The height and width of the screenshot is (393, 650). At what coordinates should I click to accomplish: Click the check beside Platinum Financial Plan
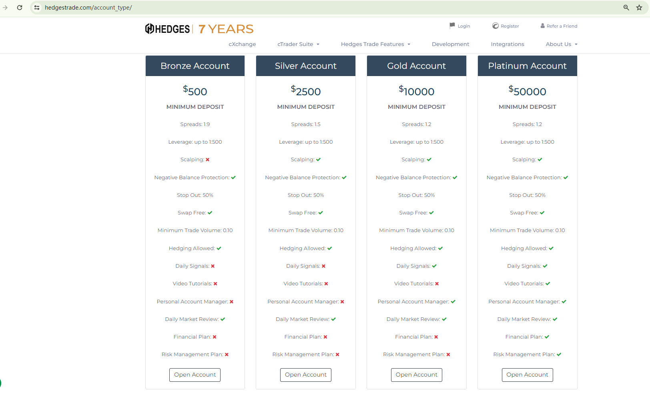547,337
